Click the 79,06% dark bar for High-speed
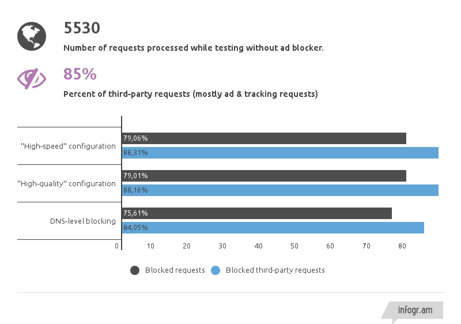Screen dimensions: 461x324 [x=264, y=138]
